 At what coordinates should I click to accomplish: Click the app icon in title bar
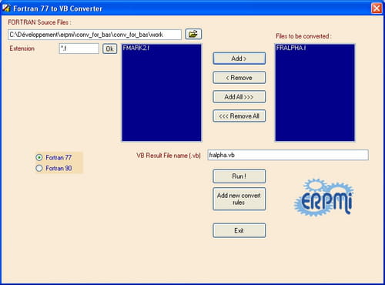point(6,8)
